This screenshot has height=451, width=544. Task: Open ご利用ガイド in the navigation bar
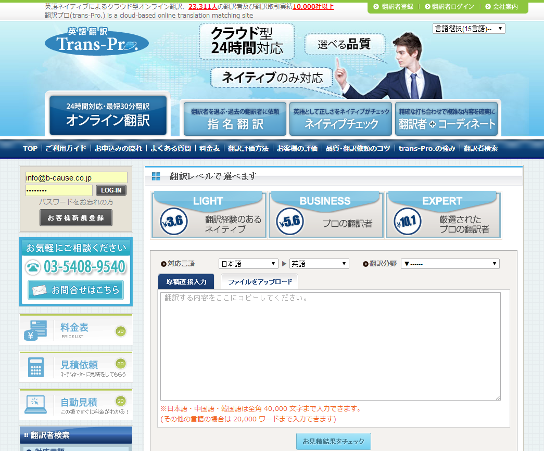[66, 149]
